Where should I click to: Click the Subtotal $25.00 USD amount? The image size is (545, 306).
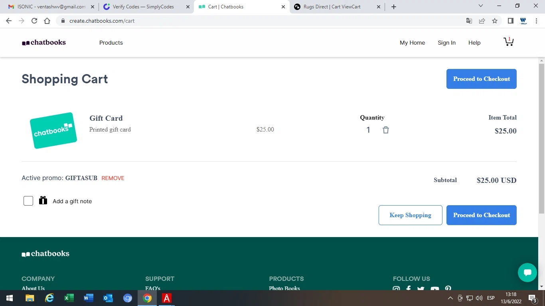[x=496, y=180]
